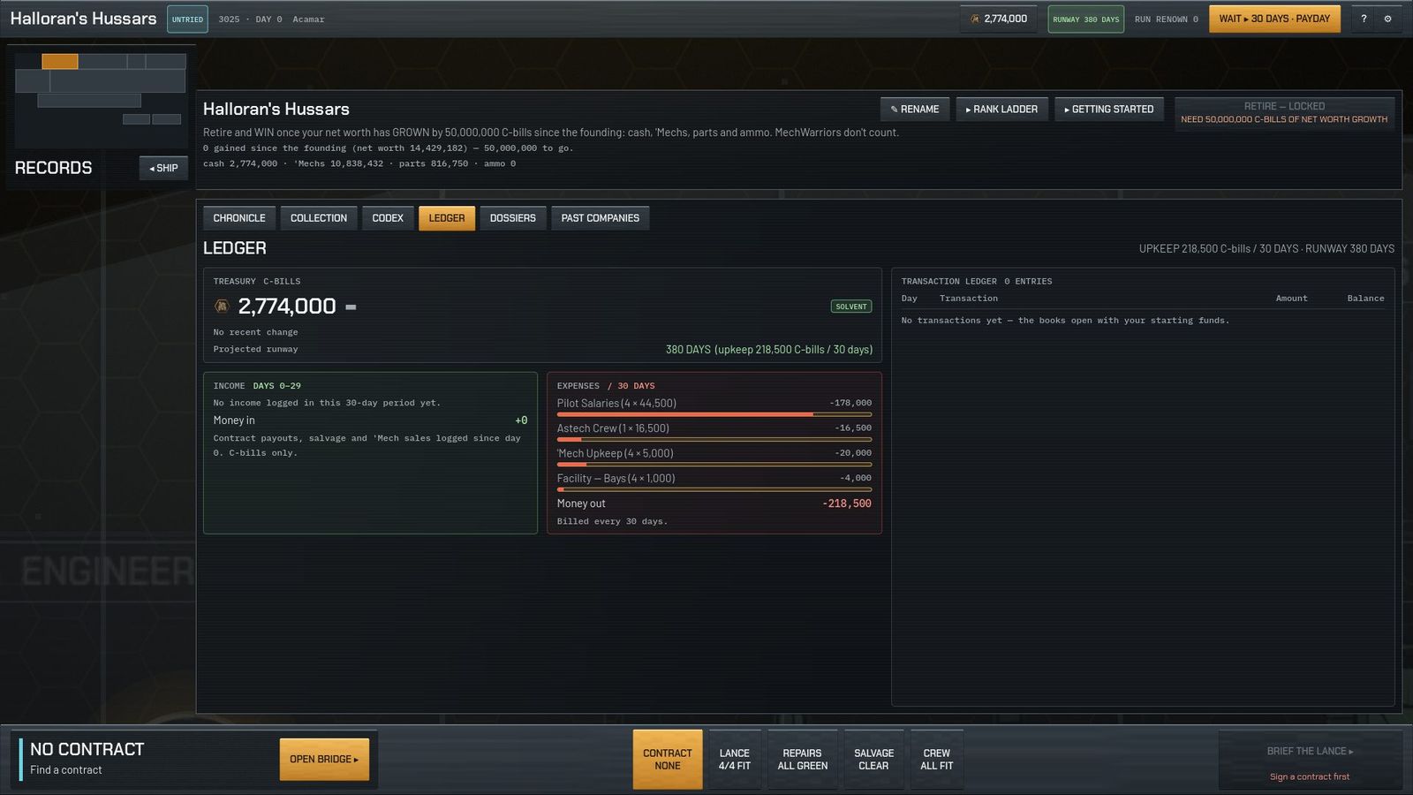Open the PAST COMPANIES tab
The image size is (1413, 795).
click(601, 218)
